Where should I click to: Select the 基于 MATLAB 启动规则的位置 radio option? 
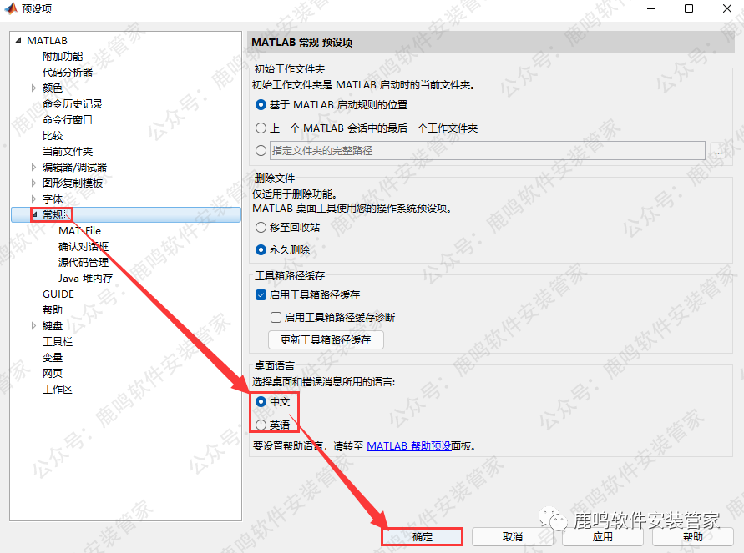(261, 105)
